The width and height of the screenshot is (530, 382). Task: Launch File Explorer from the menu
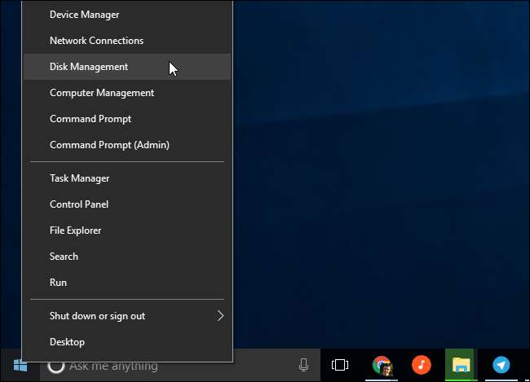(127, 231)
